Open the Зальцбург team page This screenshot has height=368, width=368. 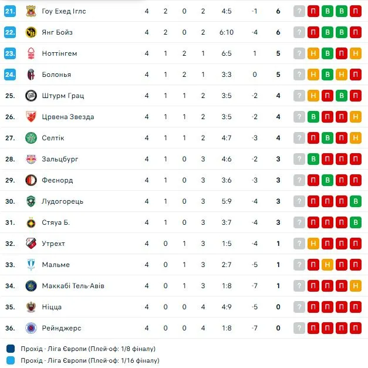click(60, 159)
